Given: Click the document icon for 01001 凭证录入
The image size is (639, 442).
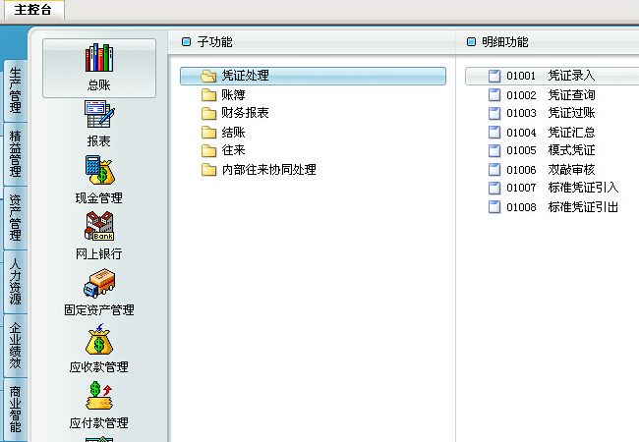Looking at the screenshot, I should 494,76.
